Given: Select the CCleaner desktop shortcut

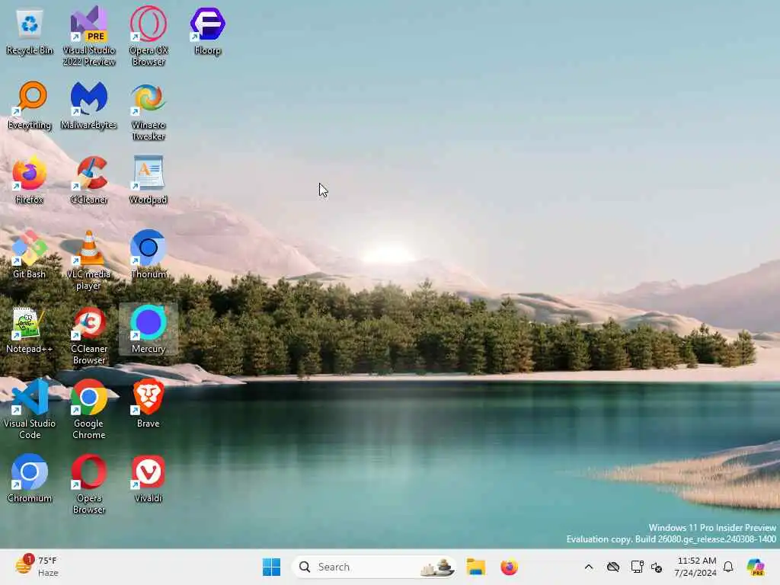Looking at the screenshot, I should (88, 181).
